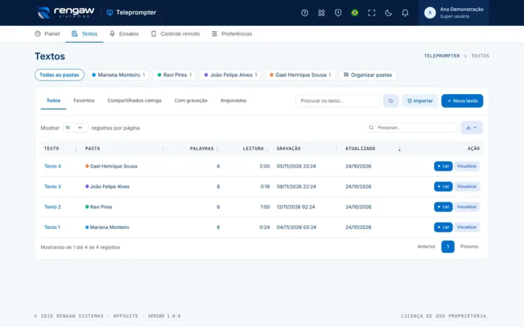Select the Todos sub-tab

pyautogui.click(x=53, y=100)
